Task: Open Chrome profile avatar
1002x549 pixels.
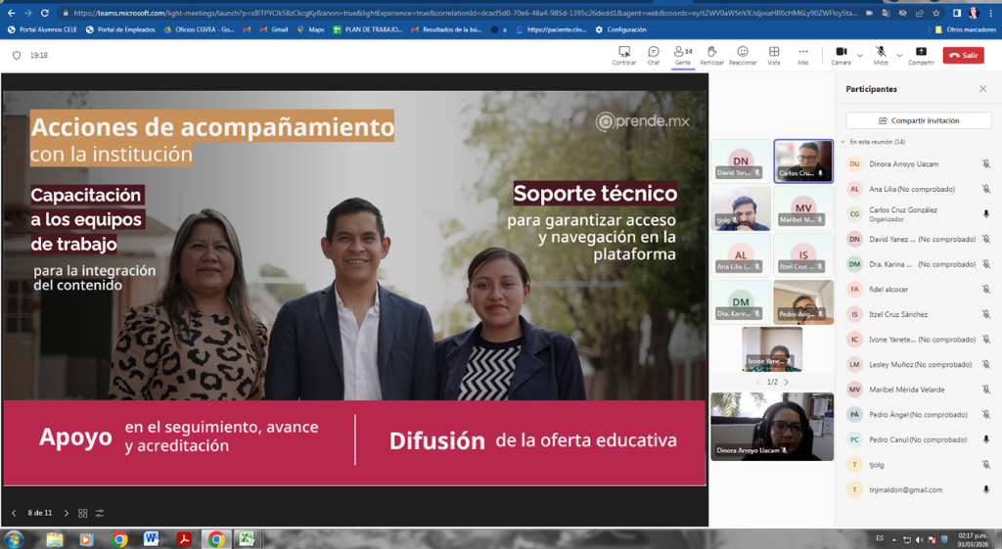Action: pyautogui.click(x=974, y=13)
